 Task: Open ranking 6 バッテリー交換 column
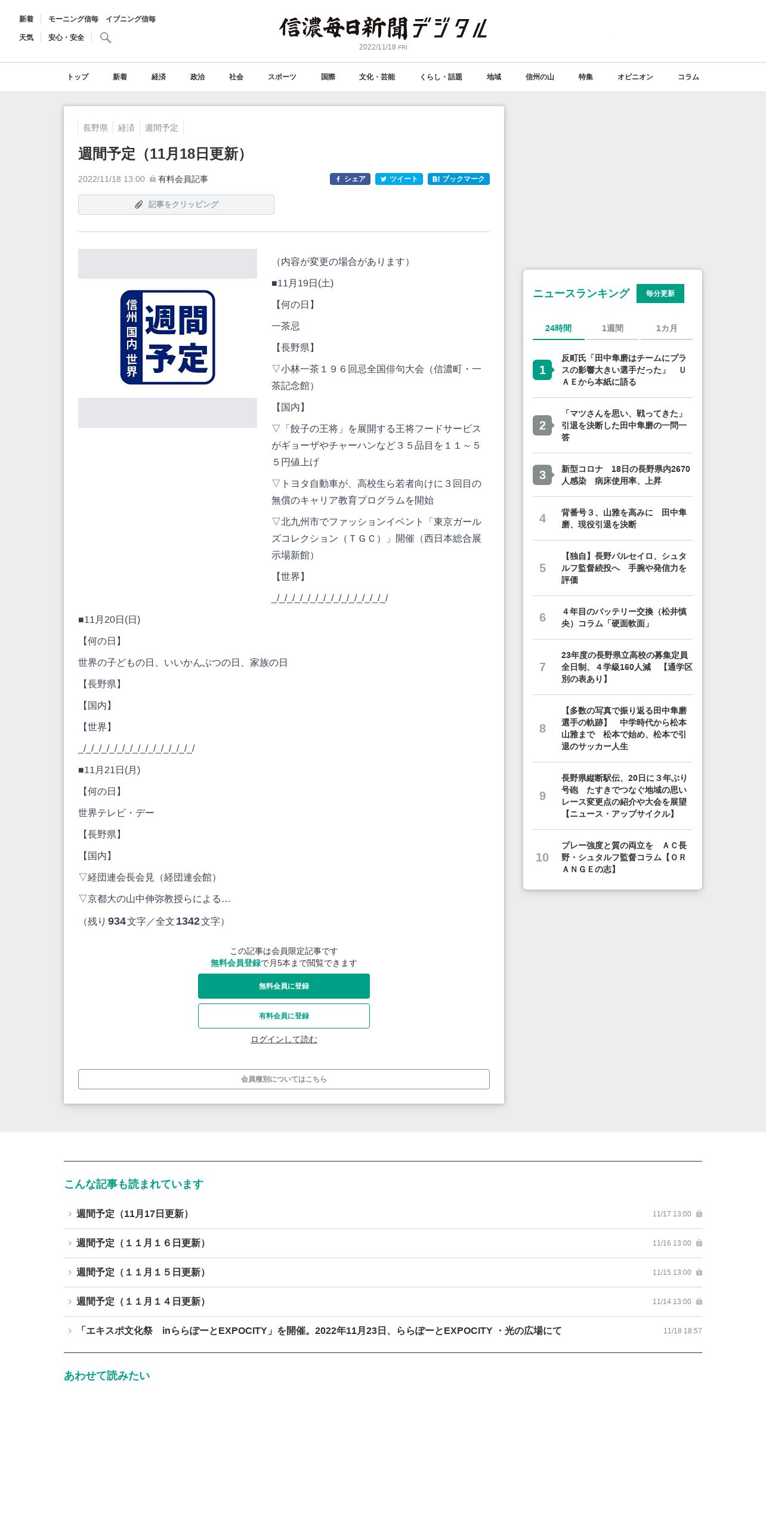(x=613, y=617)
